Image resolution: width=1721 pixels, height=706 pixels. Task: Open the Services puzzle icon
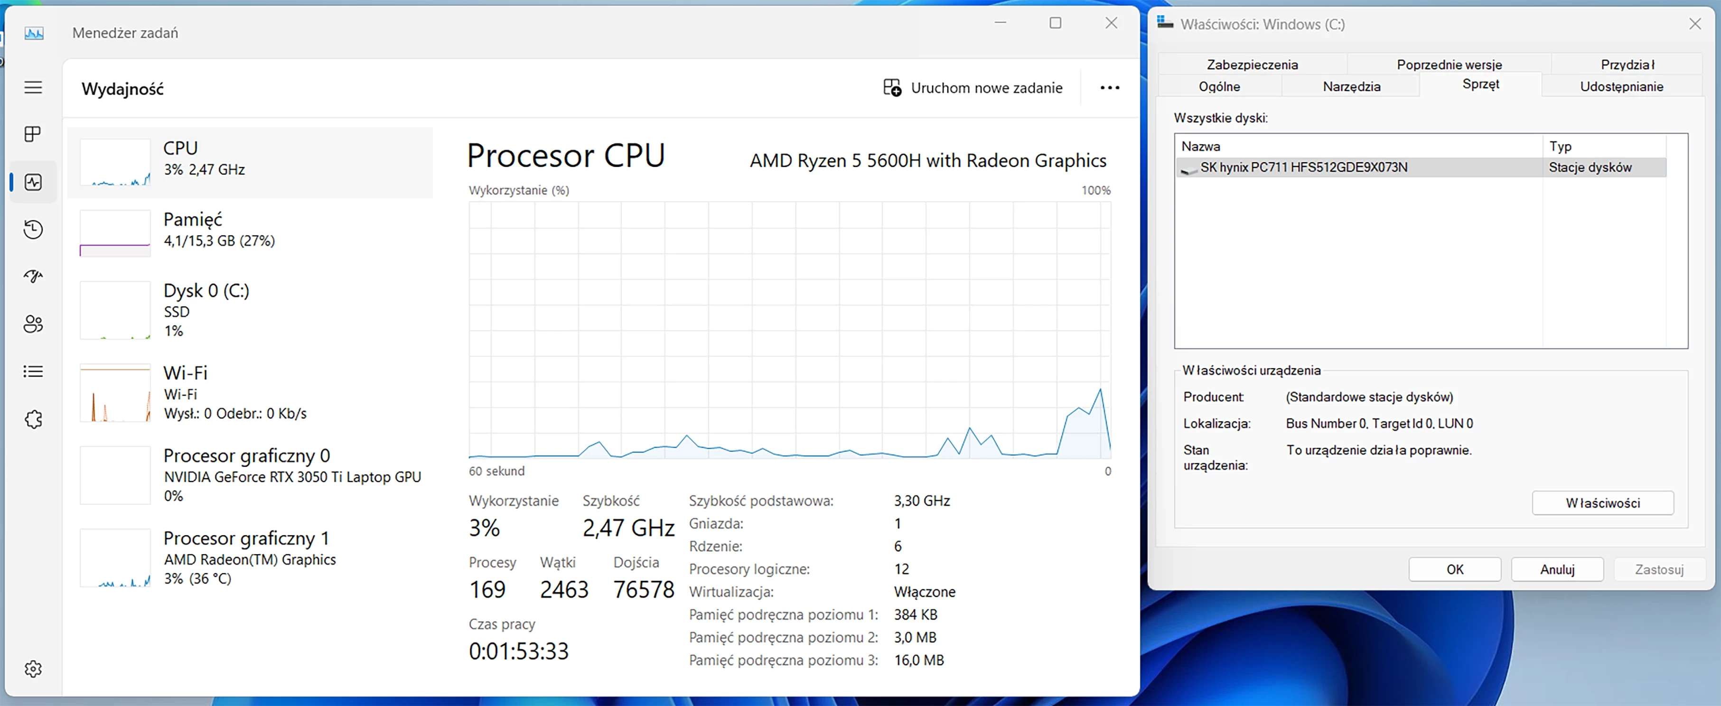pyautogui.click(x=33, y=419)
